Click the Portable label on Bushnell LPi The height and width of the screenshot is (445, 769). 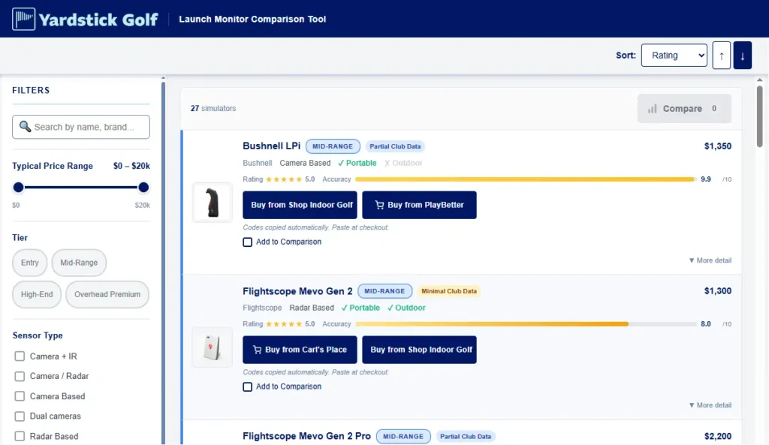tap(357, 163)
